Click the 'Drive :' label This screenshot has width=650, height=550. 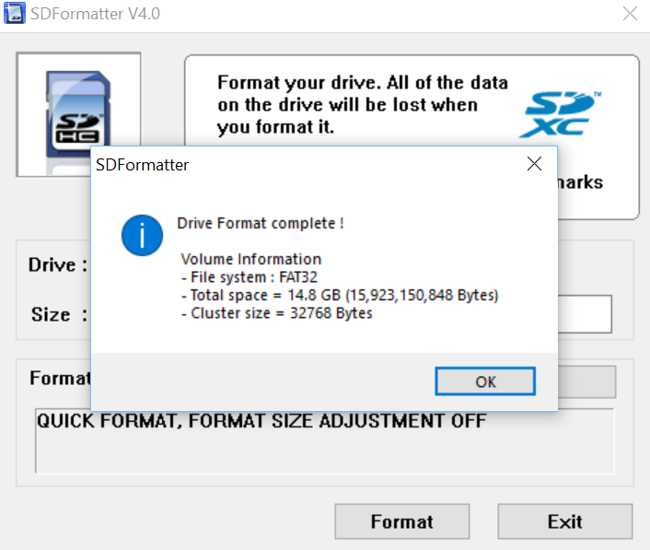pyautogui.click(x=57, y=265)
